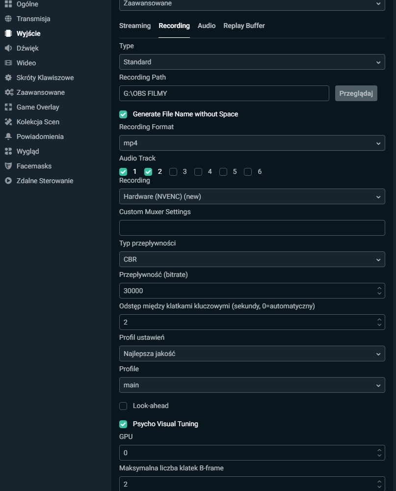
Task: Enable the Look-ahead checkbox
Action: pyautogui.click(x=123, y=406)
